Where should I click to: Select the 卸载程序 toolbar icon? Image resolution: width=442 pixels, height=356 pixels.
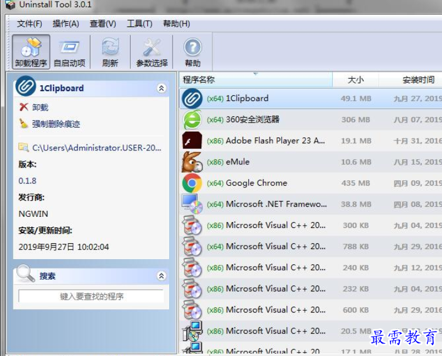coord(31,52)
